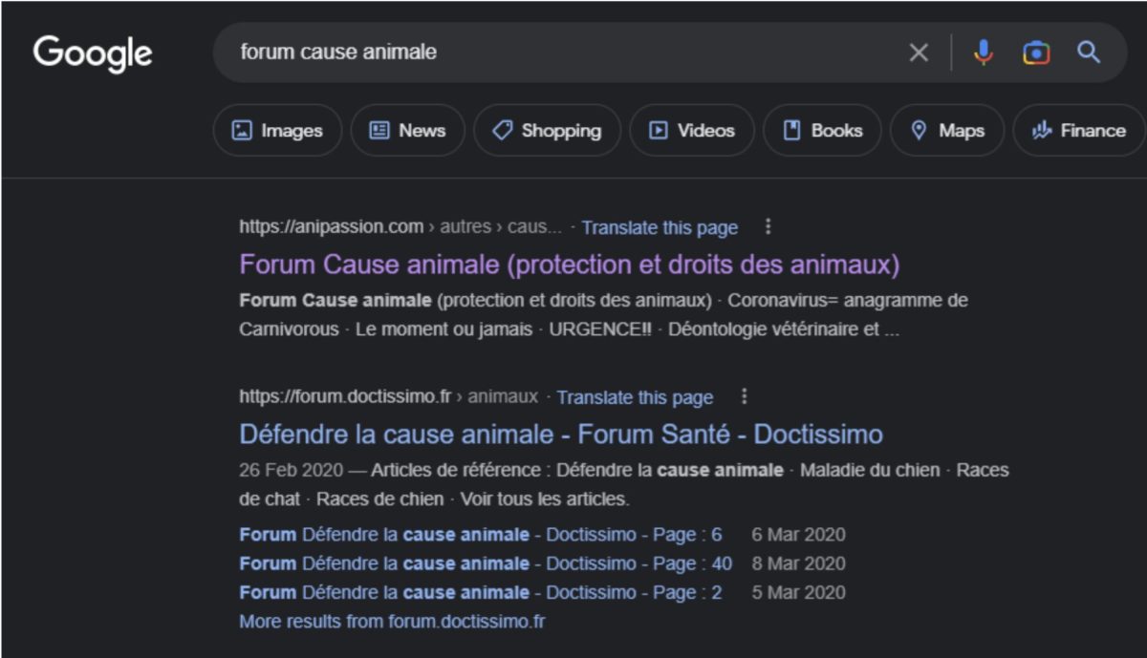The height and width of the screenshot is (658, 1147).
Task: Open Défendre la cause animale Doctissimo title
Action: 561,435
